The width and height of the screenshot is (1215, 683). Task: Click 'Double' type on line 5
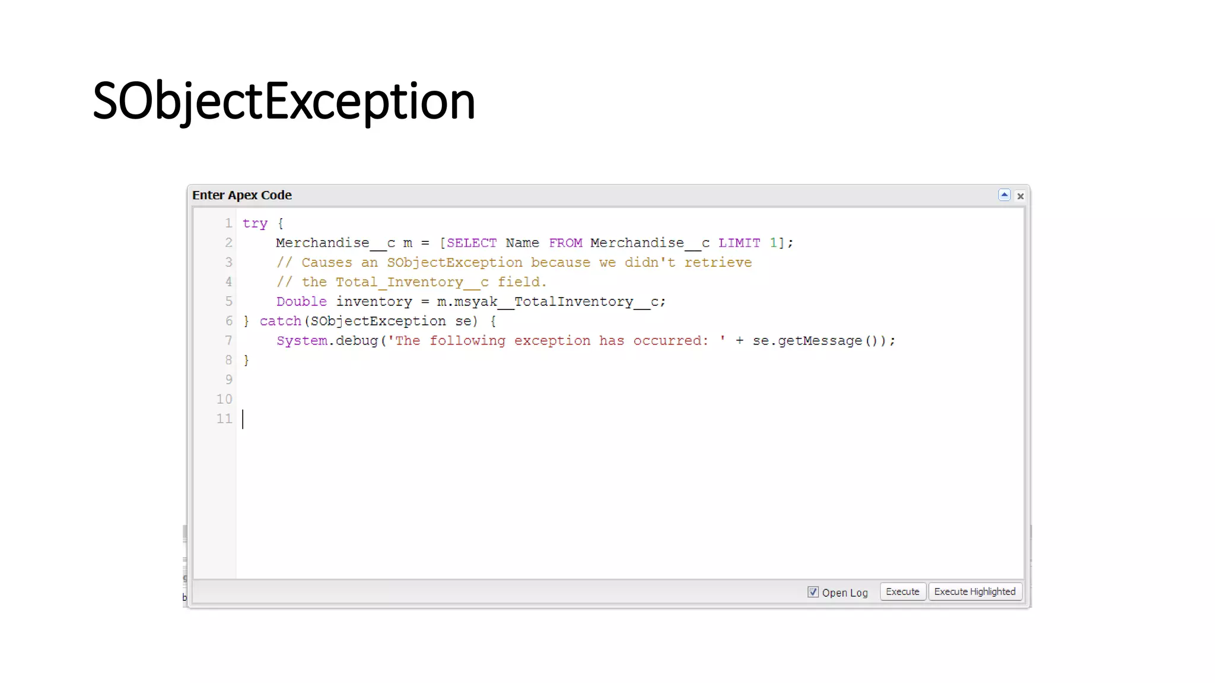point(301,302)
